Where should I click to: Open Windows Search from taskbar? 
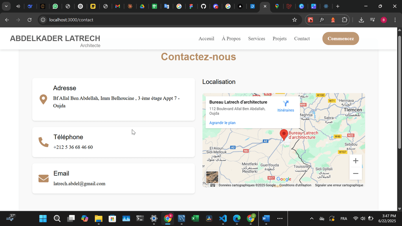[57, 218]
